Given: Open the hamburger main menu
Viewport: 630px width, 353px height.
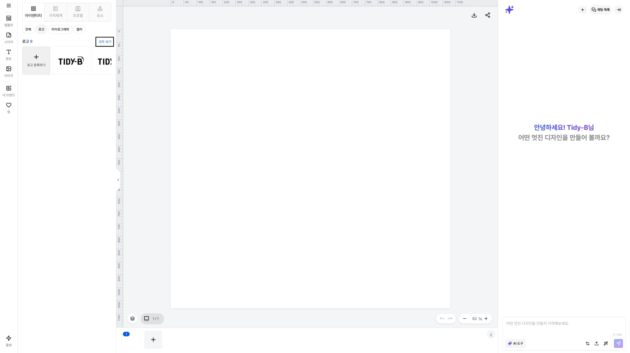Looking at the screenshot, I should [x=9, y=6].
